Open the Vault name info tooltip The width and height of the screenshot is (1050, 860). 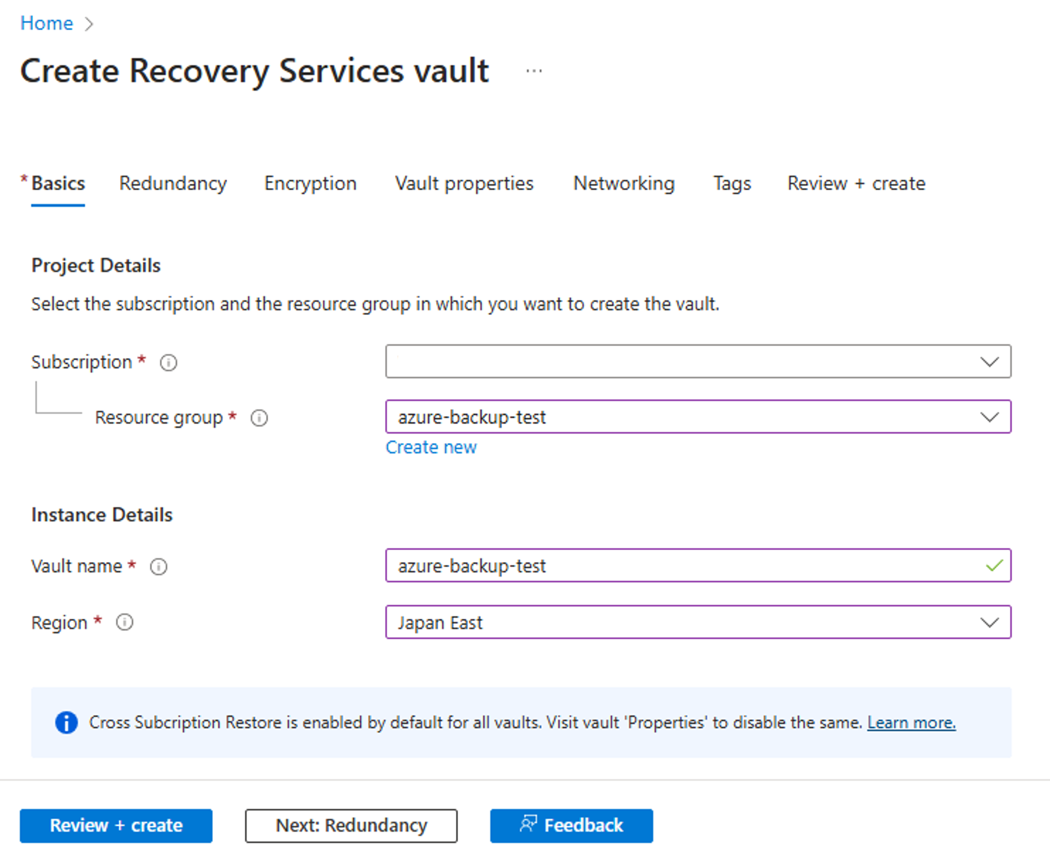[159, 566]
